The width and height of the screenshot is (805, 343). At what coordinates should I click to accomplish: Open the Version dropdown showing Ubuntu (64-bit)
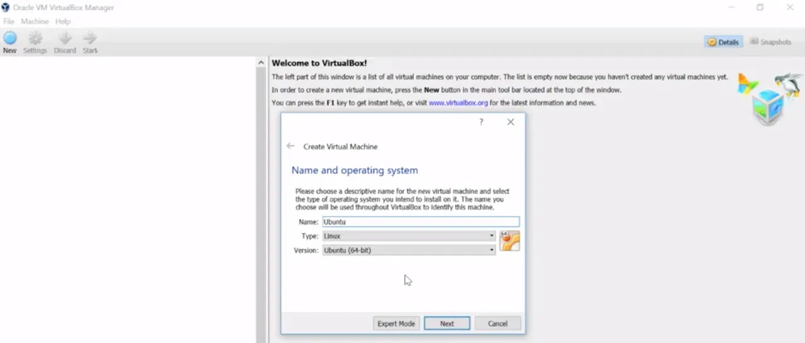pos(409,249)
